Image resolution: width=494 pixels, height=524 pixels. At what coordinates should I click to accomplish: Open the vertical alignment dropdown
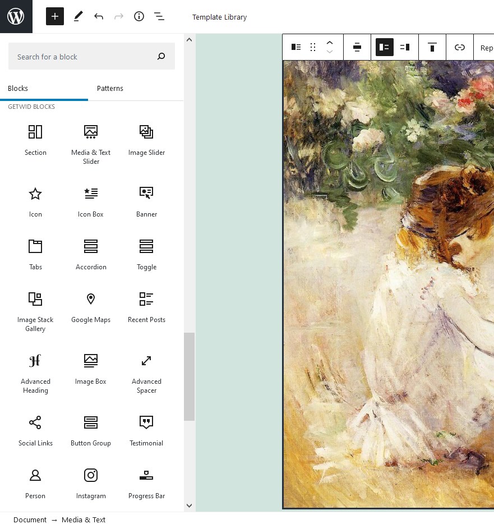[x=432, y=47]
